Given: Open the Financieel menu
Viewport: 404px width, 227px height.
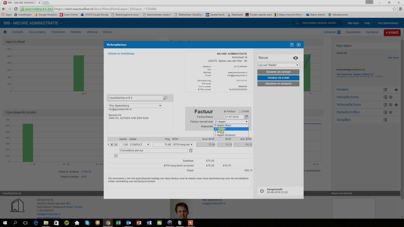Looking at the screenshot, I should pyautogui.click(x=58, y=32).
